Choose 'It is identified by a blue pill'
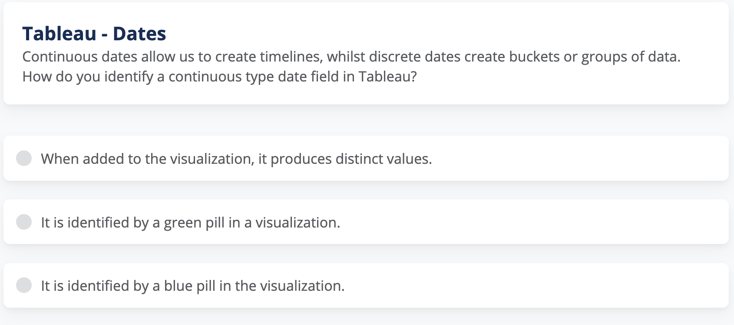This screenshot has width=734, height=325. (x=192, y=286)
